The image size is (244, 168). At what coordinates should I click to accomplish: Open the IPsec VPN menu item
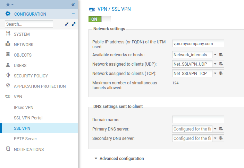pos(24,108)
